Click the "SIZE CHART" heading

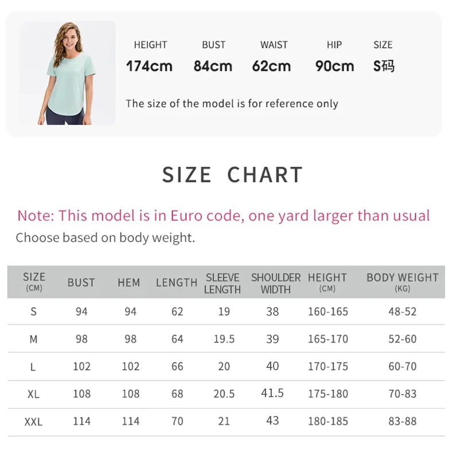232,175
